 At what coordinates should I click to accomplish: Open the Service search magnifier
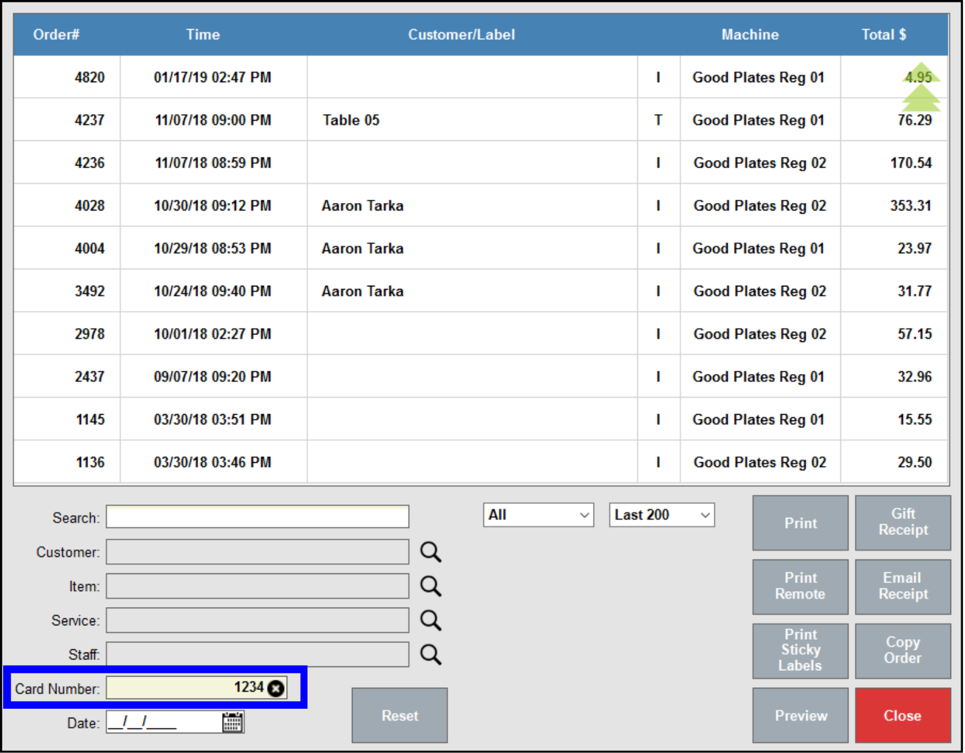(431, 620)
